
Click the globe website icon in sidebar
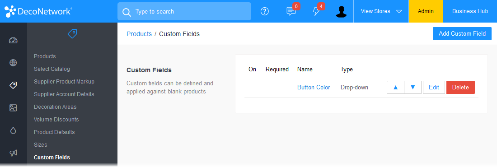point(13,63)
